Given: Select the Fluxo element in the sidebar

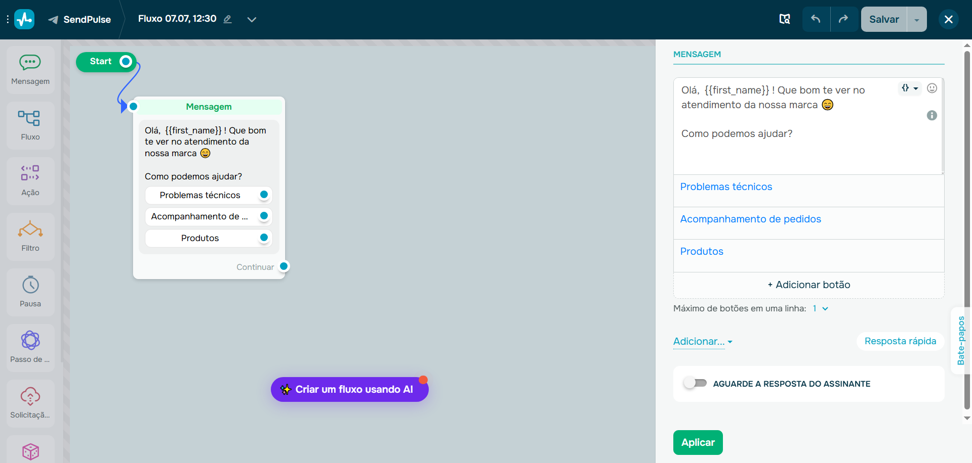Looking at the screenshot, I should pos(30,125).
